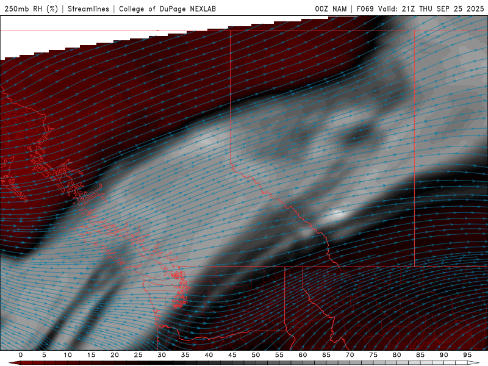Select the colorbar label "50"

tap(256, 355)
